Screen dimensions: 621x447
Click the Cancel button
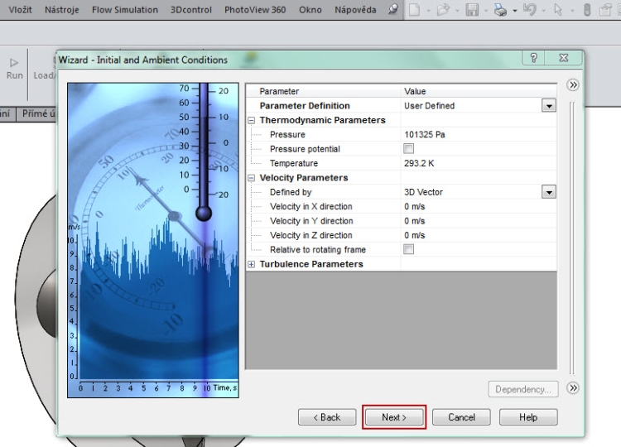coord(461,417)
